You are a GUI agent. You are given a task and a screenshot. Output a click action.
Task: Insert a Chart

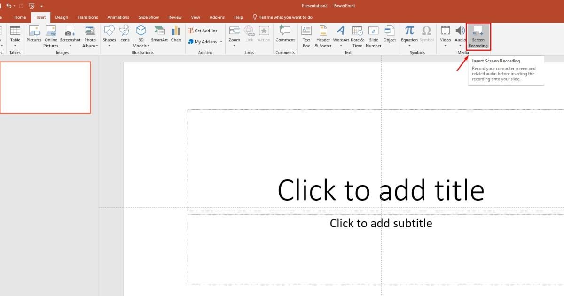[x=176, y=36]
